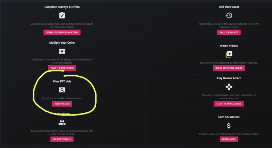Click the 35,000 Coins interest description
The width and height of the screenshot is (272, 148).
(x=229, y=134)
